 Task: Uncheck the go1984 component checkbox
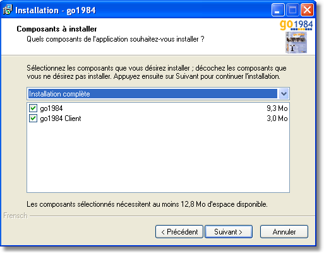coord(33,108)
